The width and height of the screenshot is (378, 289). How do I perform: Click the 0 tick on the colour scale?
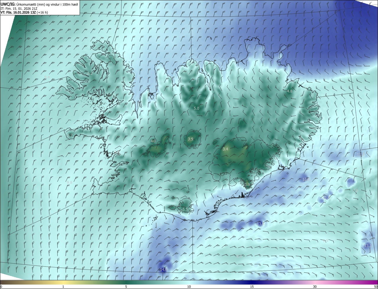(x=1, y=287)
